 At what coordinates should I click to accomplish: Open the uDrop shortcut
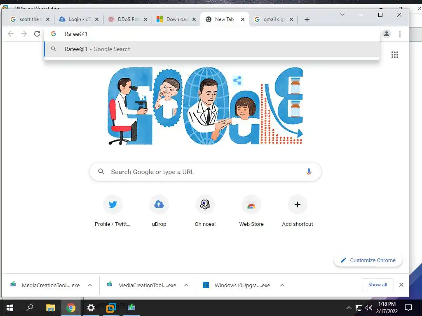159,211
